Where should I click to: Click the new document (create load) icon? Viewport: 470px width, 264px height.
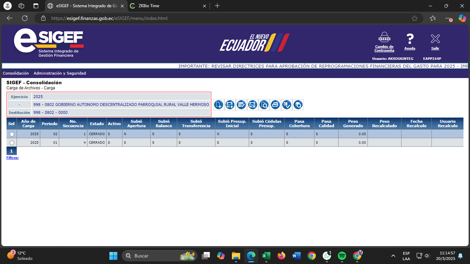219,105
